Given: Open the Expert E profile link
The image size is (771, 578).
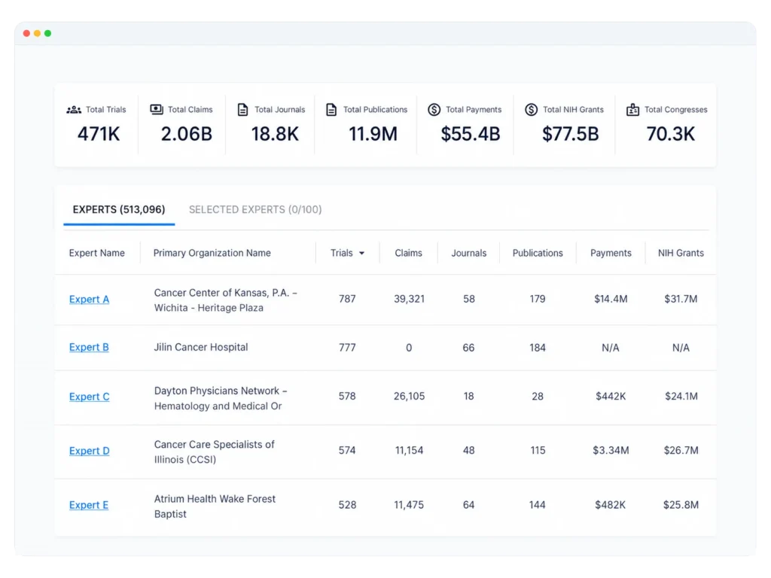Looking at the screenshot, I should pyautogui.click(x=89, y=505).
